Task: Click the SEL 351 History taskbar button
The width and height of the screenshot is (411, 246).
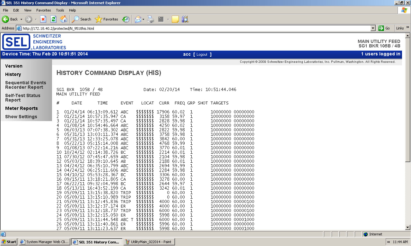Action: [x=97, y=242]
